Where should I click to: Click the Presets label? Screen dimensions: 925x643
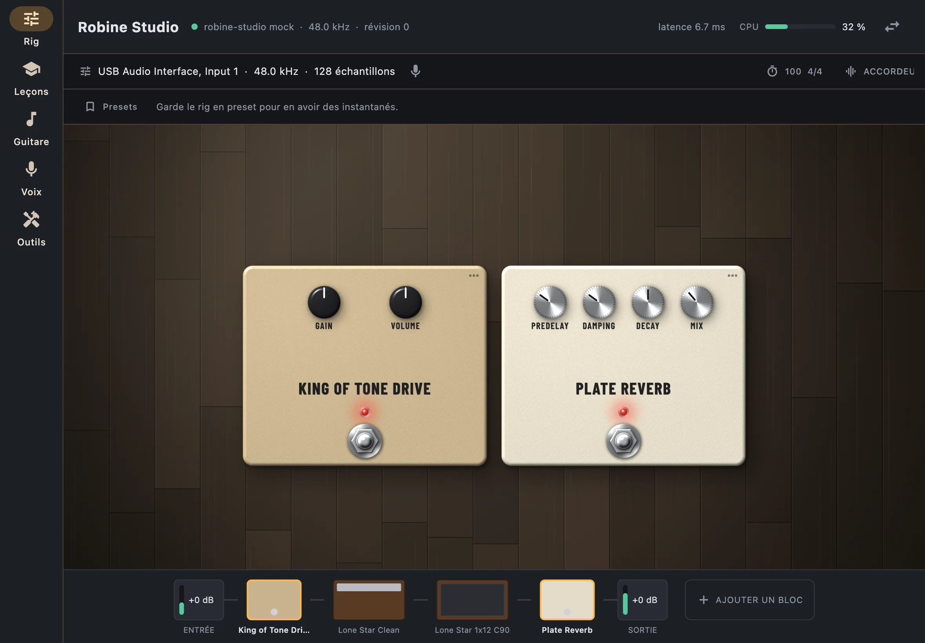coord(120,107)
